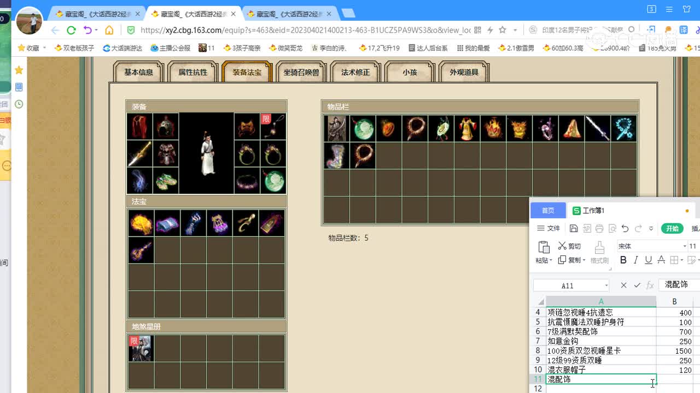Click the red cloak equipment icon
Viewport: 700px width, 393px height.
pyautogui.click(x=140, y=127)
